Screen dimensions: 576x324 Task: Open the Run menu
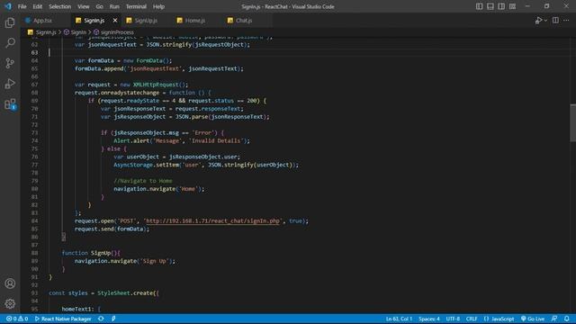point(114,6)
